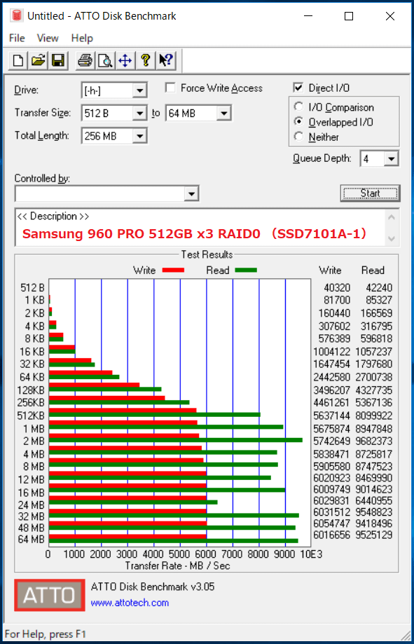The width and height of the screenshot is (414, 644).
Task: Select the Overlapped I/O radio option
Action: 299,122
